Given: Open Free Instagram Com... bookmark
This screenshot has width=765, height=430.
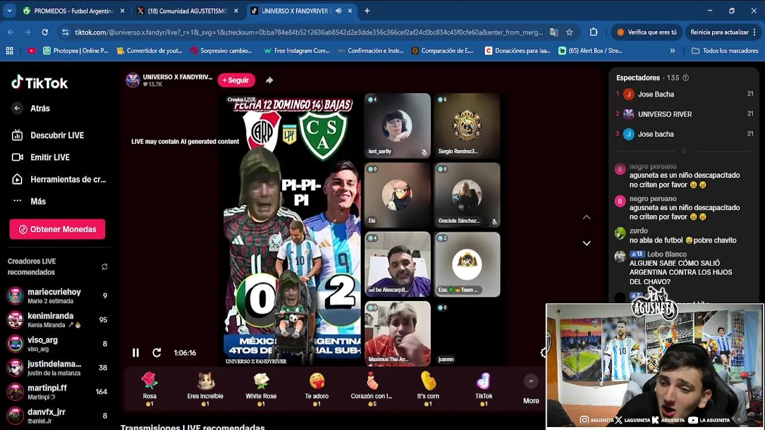Looking at the screenshot, I should click(296, 51).
